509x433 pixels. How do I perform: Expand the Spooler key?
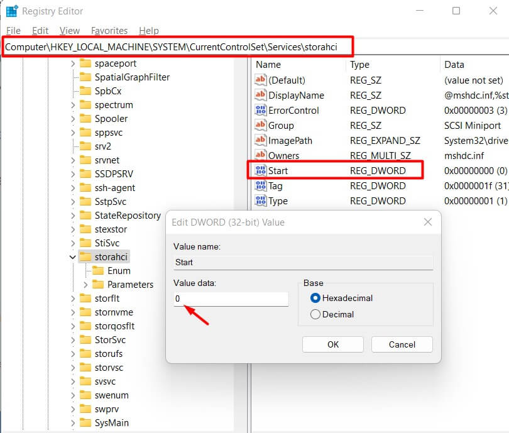[73, 119]
